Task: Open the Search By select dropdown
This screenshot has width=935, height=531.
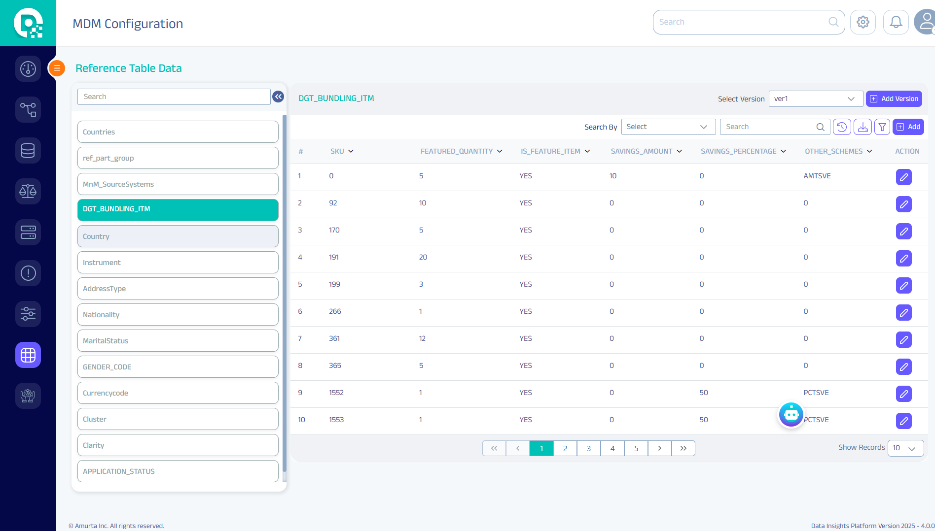Action: coord(668,127)
